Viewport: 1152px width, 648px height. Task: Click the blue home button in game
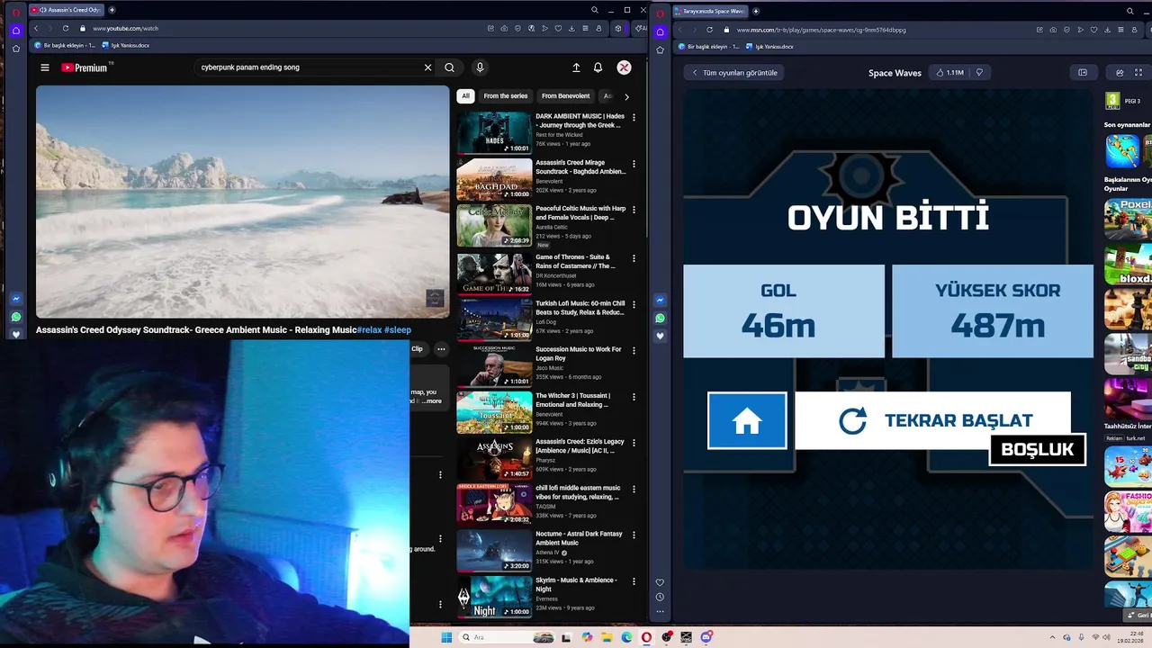[x=747, y=420]
